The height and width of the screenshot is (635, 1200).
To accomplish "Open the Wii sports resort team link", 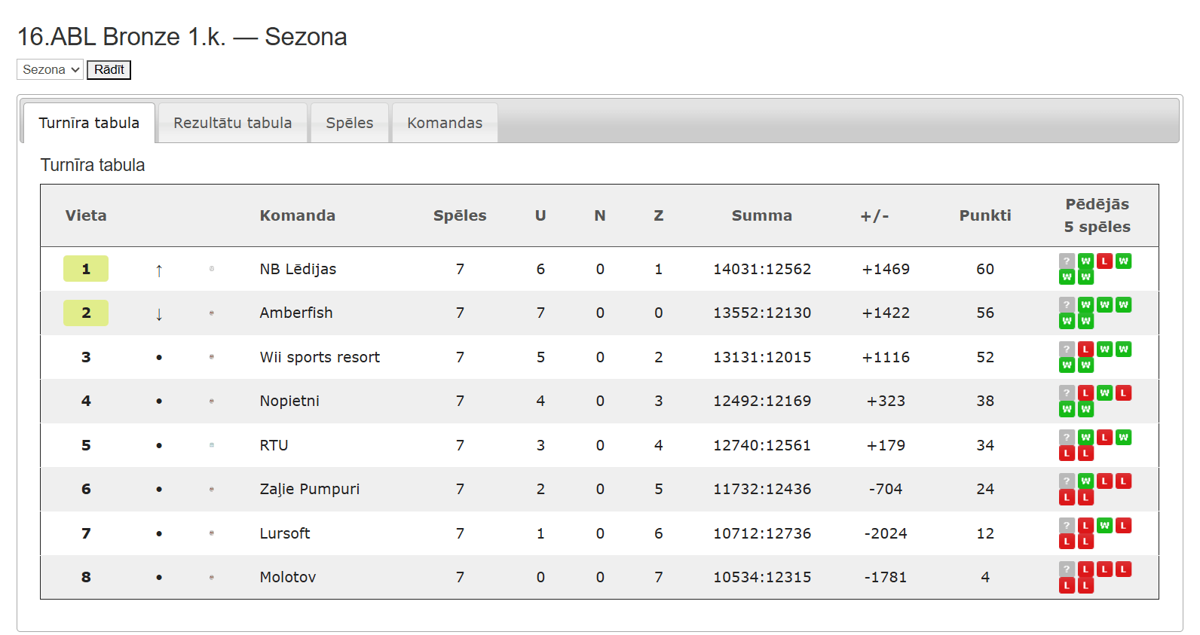I will [320, 357].
